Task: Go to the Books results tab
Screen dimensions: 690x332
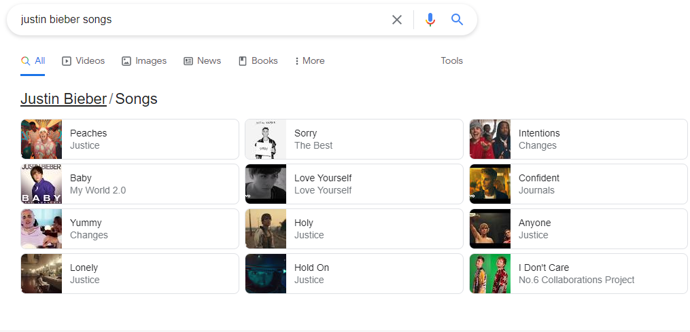Action: pyautogui.click(x=258, y=60)
